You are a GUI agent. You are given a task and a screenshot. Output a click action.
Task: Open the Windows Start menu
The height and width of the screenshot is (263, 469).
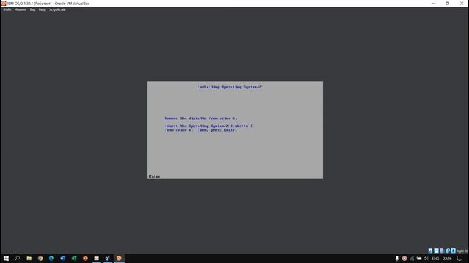[x=6, y=258]
